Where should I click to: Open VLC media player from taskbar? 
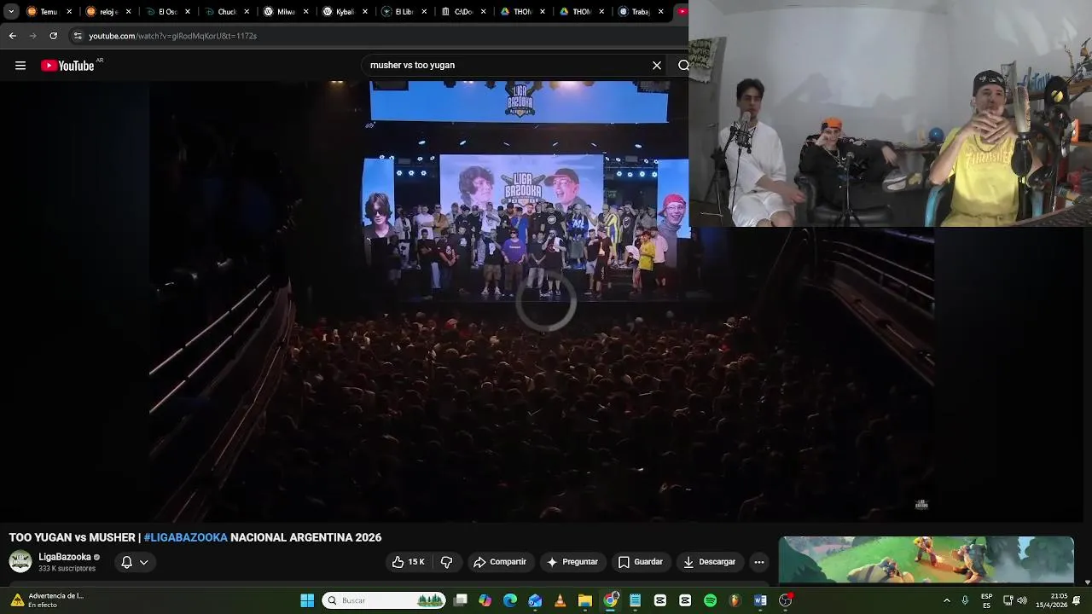[561, 600]
